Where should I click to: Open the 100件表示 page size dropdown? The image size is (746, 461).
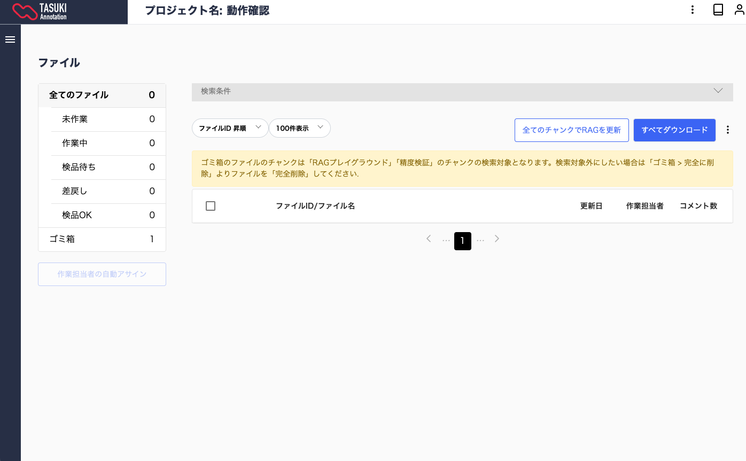(300, 128)
